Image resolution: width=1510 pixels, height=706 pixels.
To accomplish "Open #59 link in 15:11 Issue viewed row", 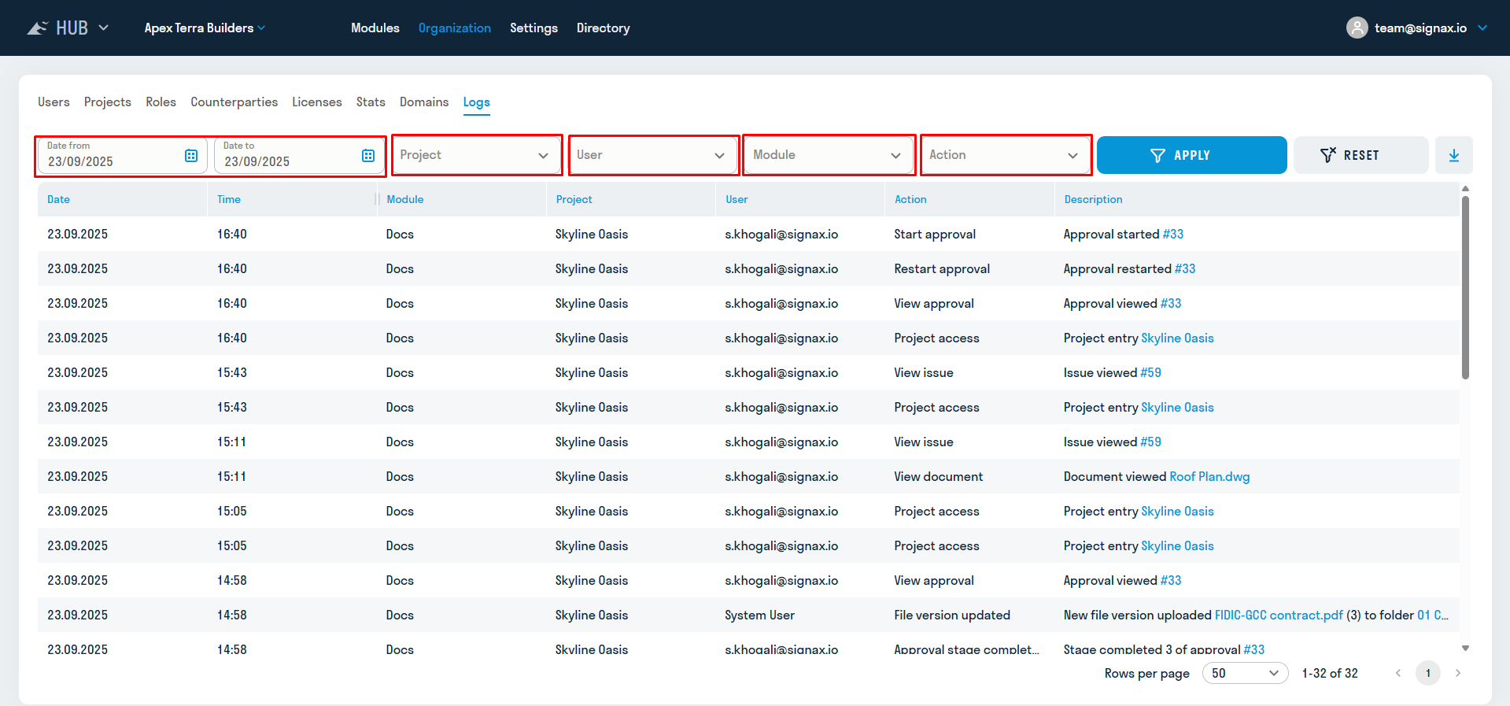I will pyautogui.click(x=1151, y=442).
